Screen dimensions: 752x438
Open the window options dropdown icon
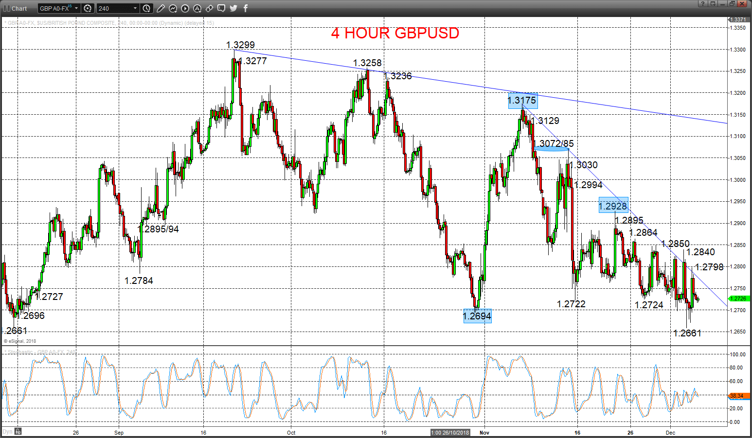[713, 3]
